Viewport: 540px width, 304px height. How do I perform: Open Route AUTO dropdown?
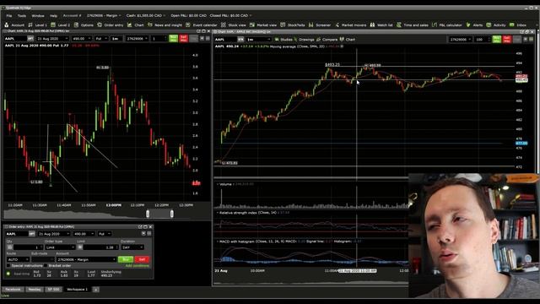[18, 259]
